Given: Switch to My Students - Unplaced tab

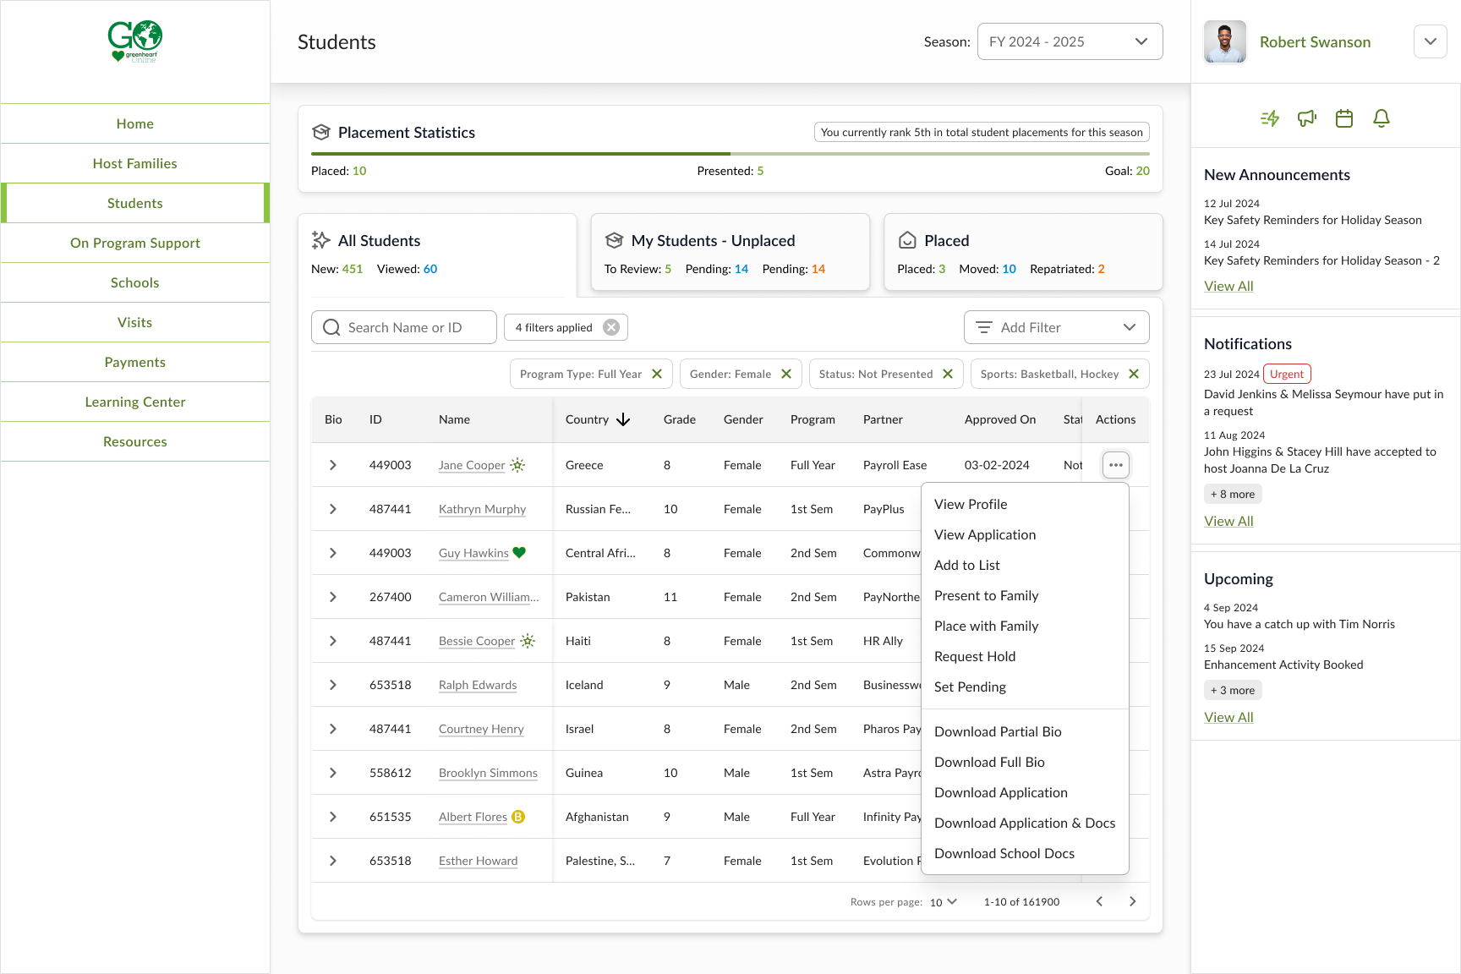Looking at the screenshot, I should [x=730, y=252].
